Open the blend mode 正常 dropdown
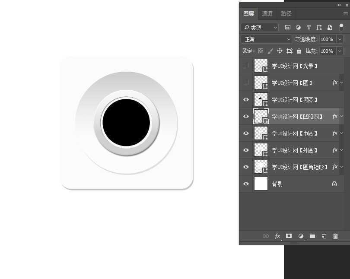Viewport: 350px width, 279px height. (x=267, y=39)
